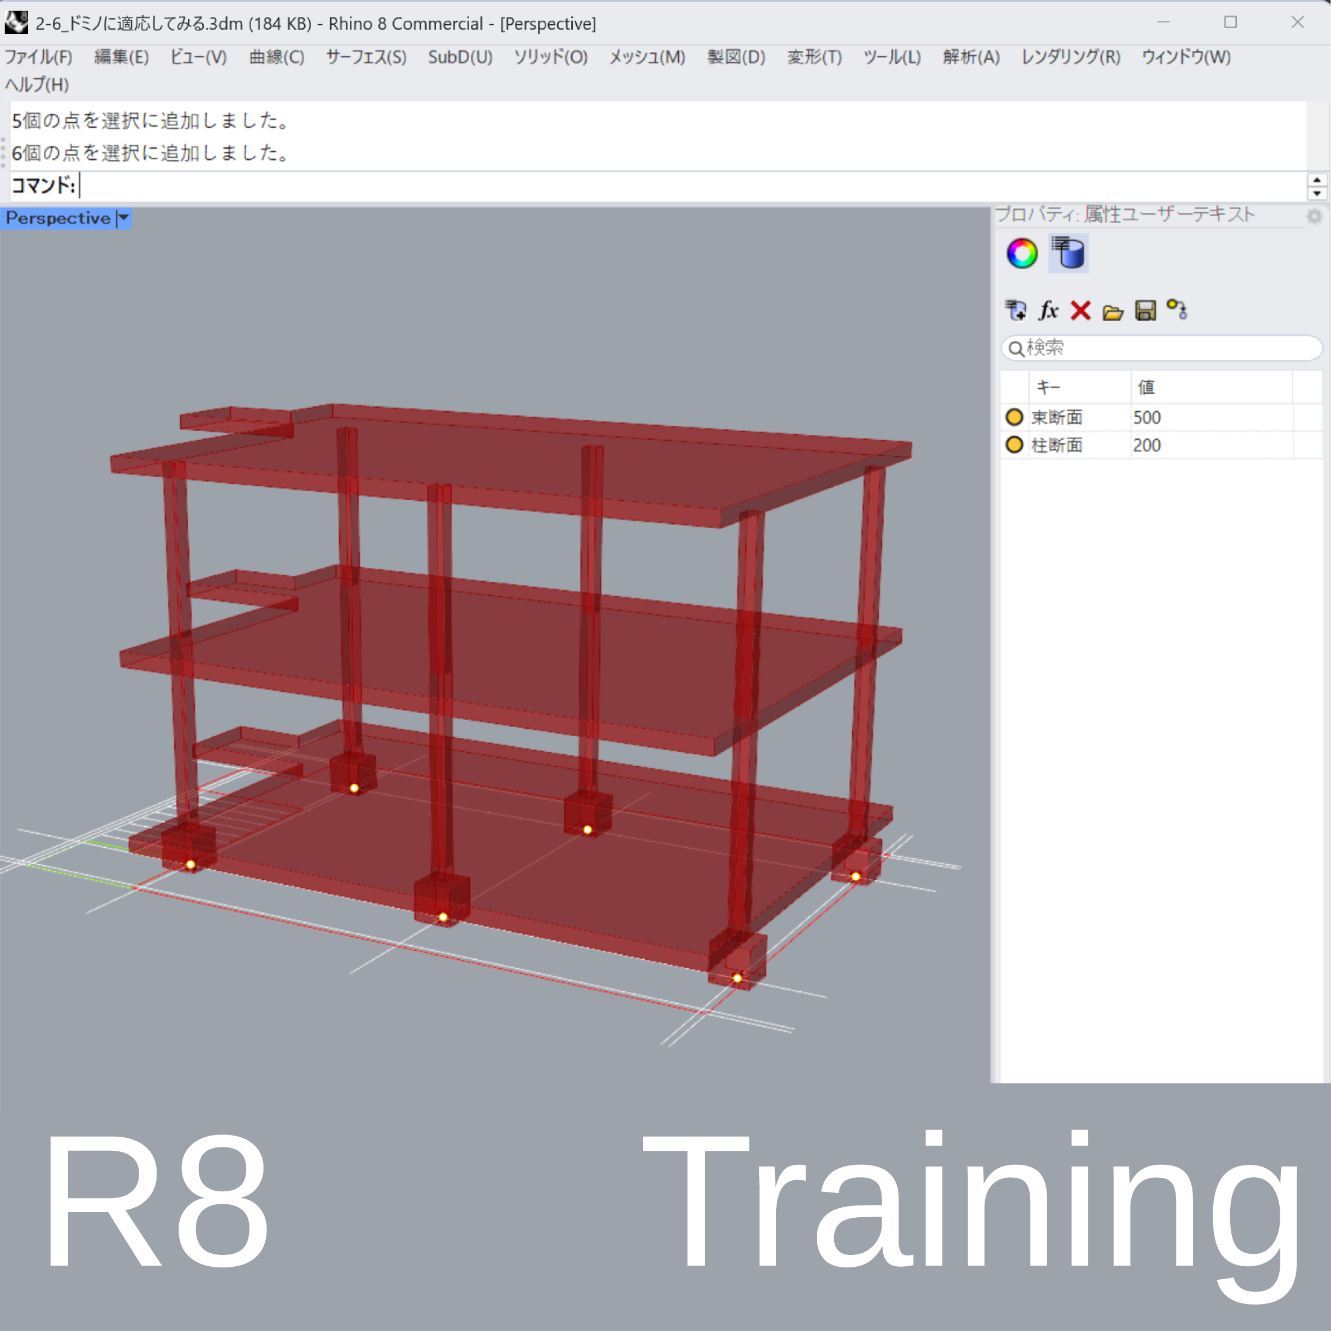Image resolution: width=1331 pixels, height=1331 pixels.
Task: Toggle the yellow circle beside 柱断面
Action: [1014, 444]
